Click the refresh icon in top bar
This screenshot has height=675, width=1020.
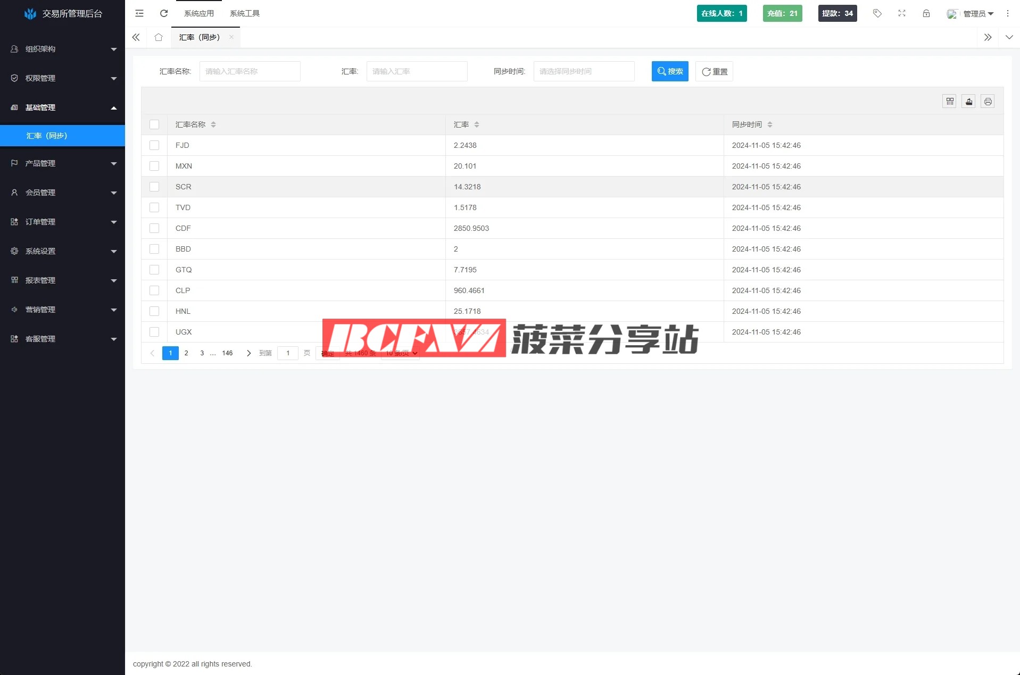(x=164, y=13)
